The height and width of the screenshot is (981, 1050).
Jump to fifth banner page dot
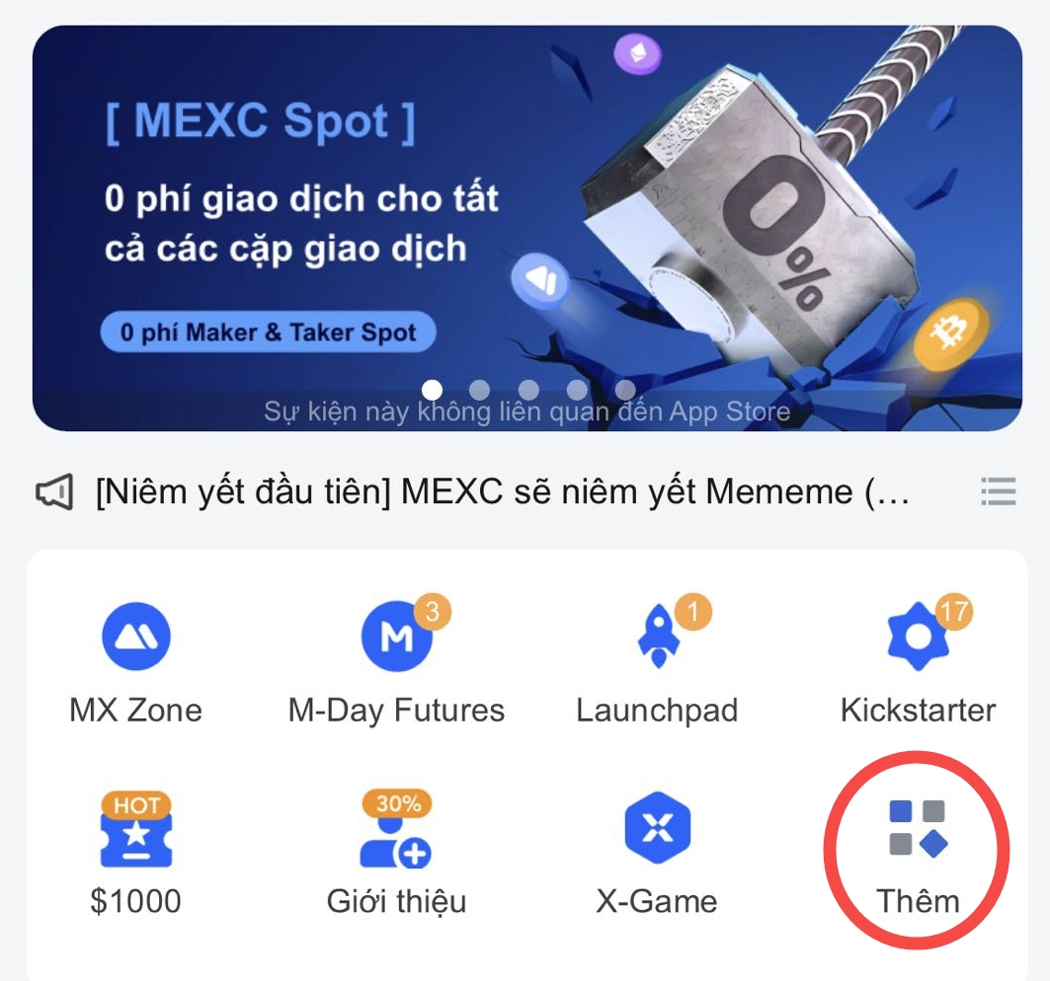point(625,389)
